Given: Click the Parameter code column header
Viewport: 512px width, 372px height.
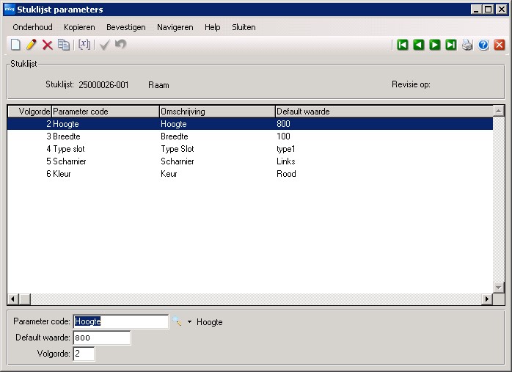Looking at the screenshot, I should [x=106, y=112].
